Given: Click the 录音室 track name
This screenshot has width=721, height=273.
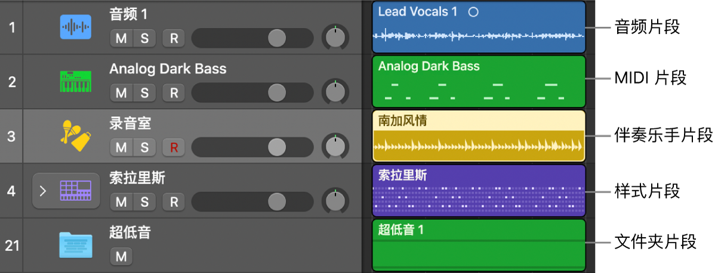Looking at the screenshot, I should (130, 123).
